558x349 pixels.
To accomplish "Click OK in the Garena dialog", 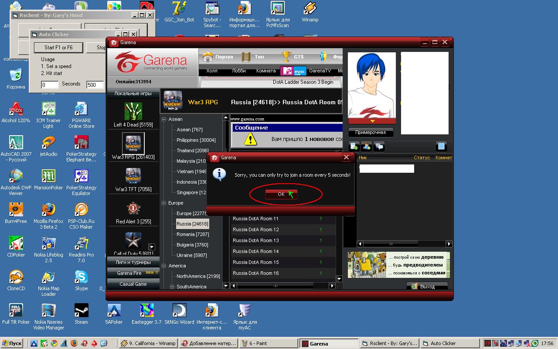I will coord(281,194).
